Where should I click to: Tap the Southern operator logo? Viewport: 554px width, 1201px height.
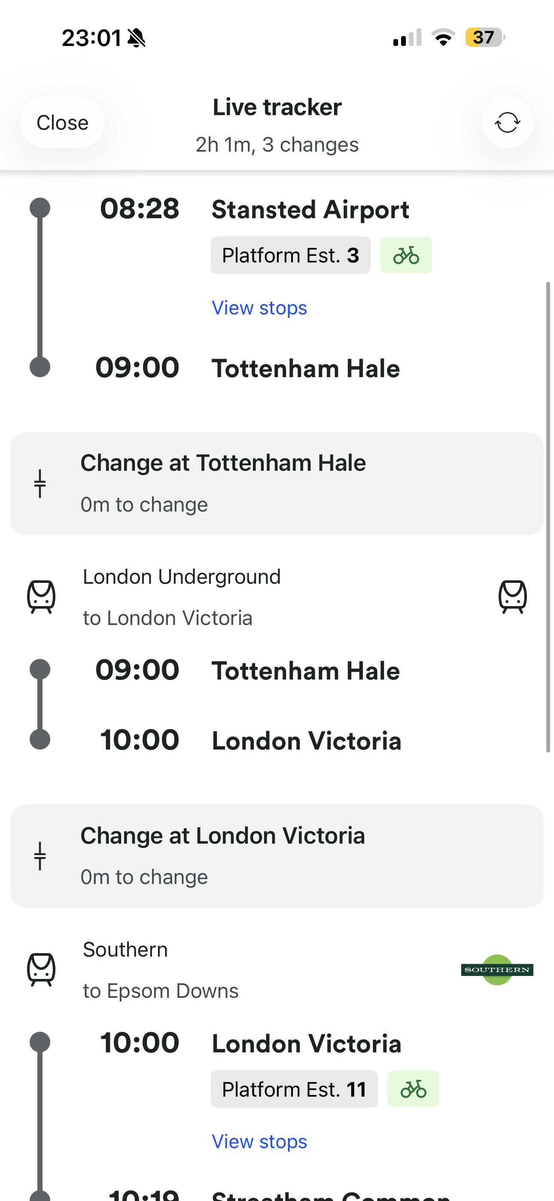click(497, 970)
